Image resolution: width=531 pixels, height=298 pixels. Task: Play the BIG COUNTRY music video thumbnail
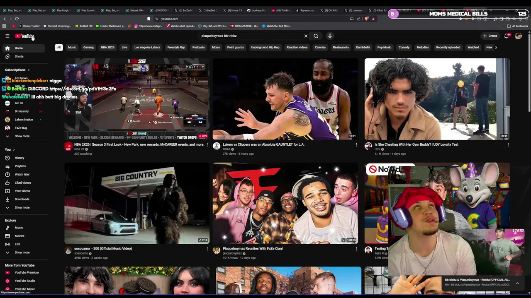coord(137,203)
